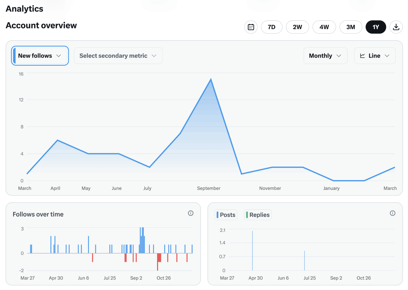
Task: Select the 4W time range
Action: click(324, 27)
